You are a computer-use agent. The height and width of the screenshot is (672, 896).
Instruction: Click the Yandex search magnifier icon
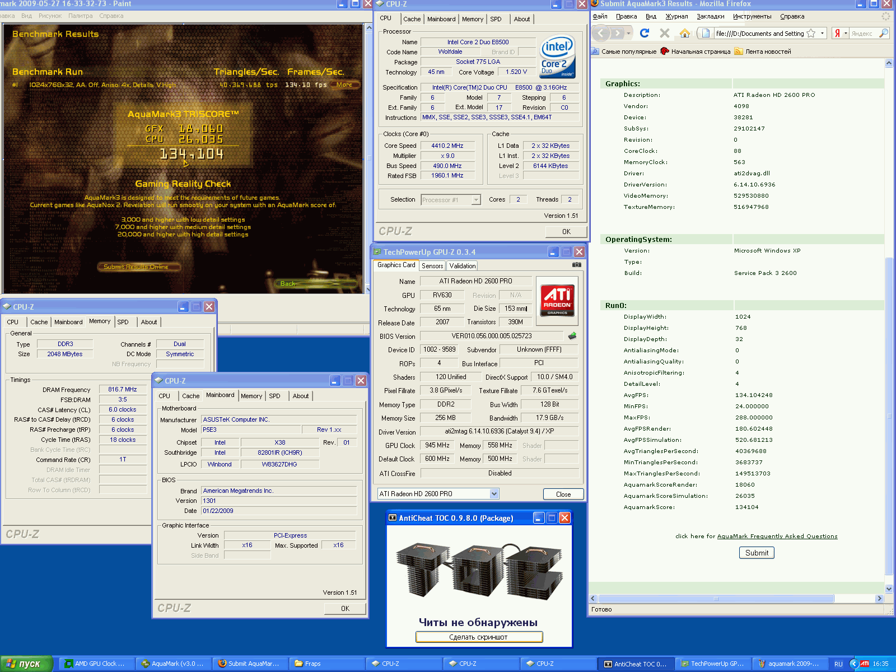coord(883,33)
